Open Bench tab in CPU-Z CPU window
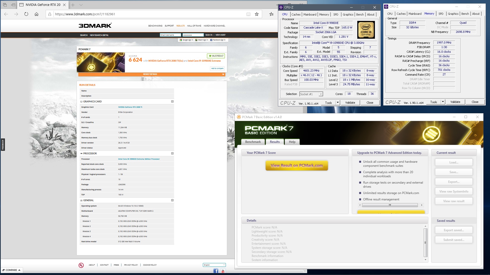The width and height of the screenshot is (490, 275). coord(360,15)
